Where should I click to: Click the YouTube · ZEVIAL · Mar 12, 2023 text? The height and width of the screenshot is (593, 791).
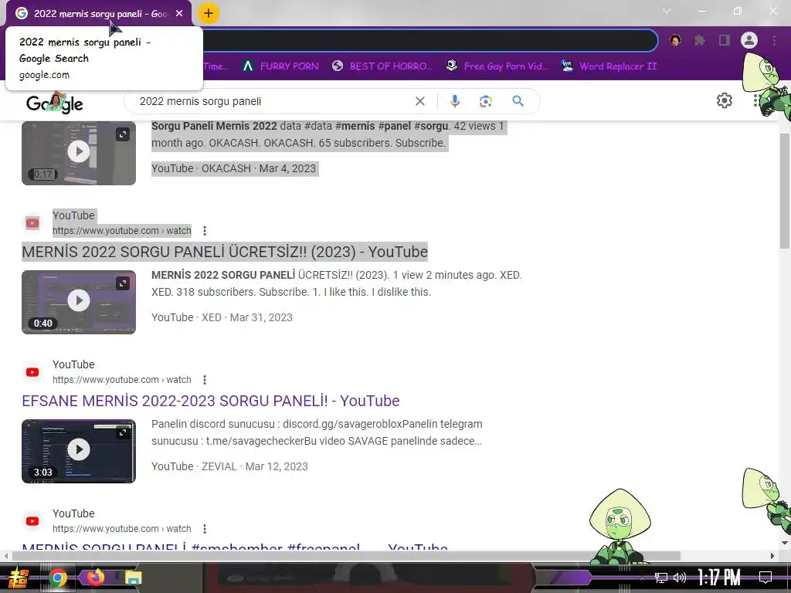(x=229, y=466)
